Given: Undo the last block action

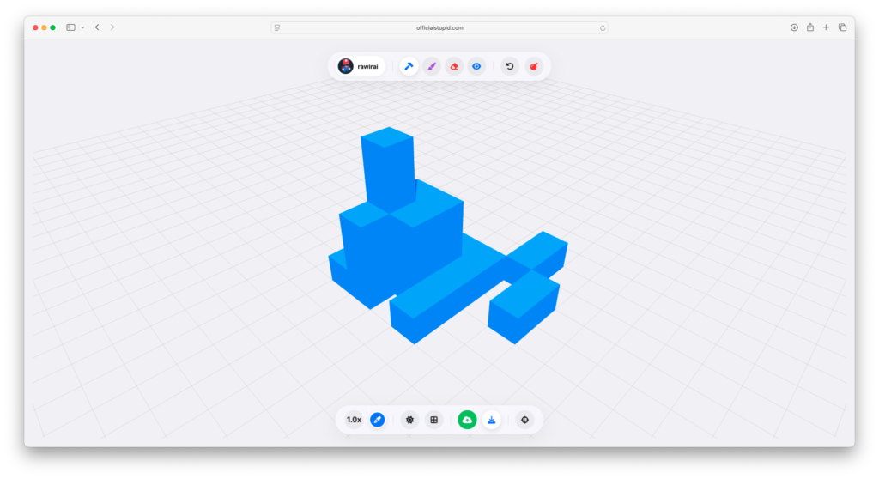Looking at the screenshot, I should pyautogui.click(x=510, y=66).
